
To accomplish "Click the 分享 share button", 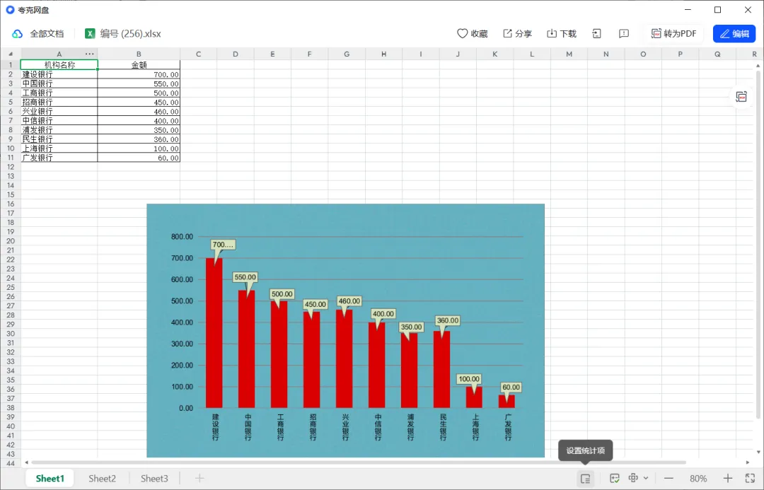I will (x=517, y=34).
